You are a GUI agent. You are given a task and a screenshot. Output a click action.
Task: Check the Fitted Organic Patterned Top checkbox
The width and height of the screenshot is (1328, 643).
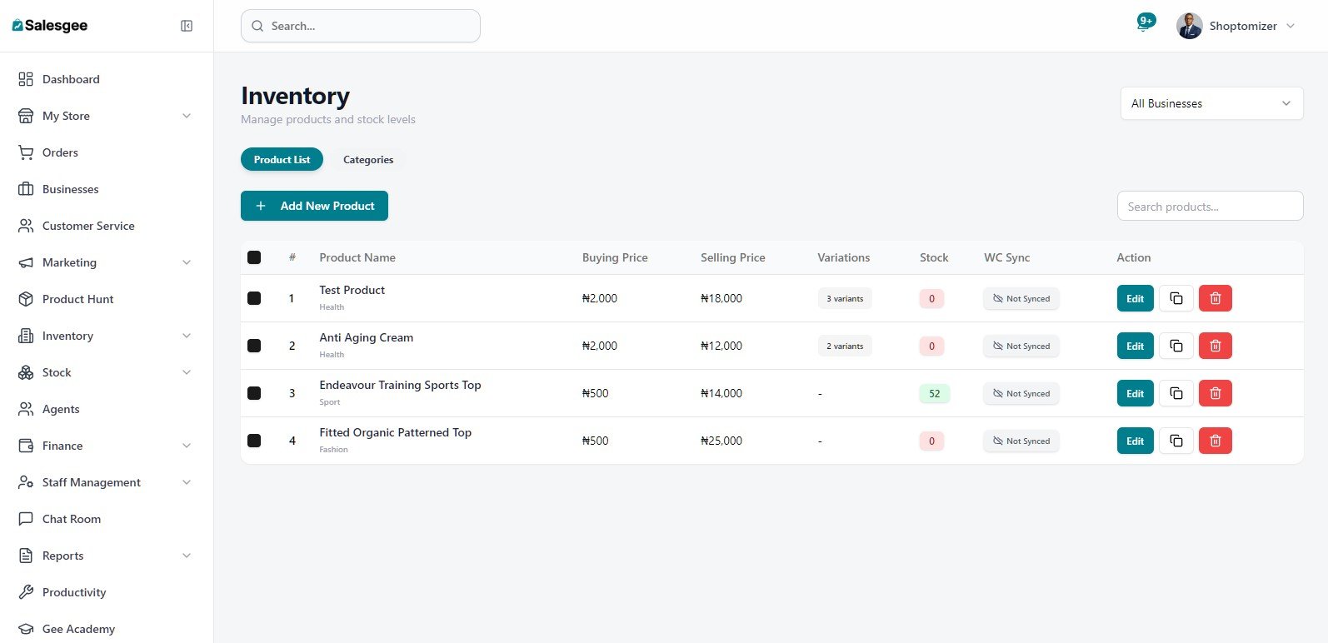(x=254, y=441)
